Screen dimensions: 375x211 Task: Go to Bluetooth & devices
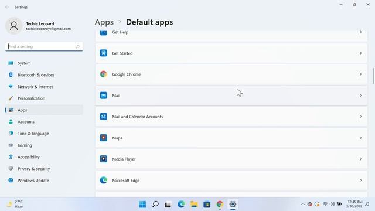[44, 75]
